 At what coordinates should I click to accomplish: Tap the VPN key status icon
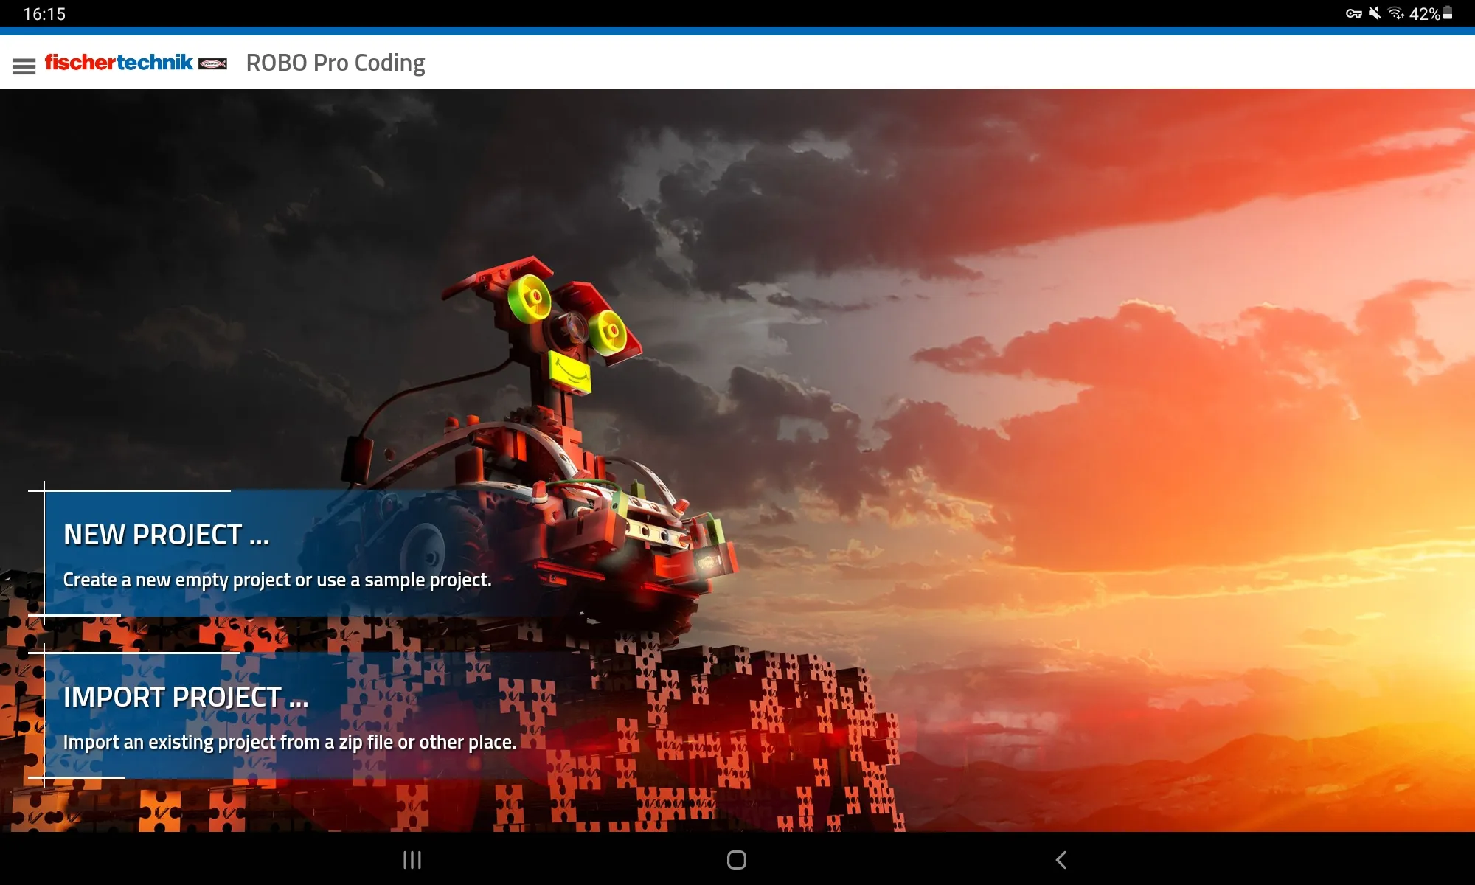click(1354, 11)
